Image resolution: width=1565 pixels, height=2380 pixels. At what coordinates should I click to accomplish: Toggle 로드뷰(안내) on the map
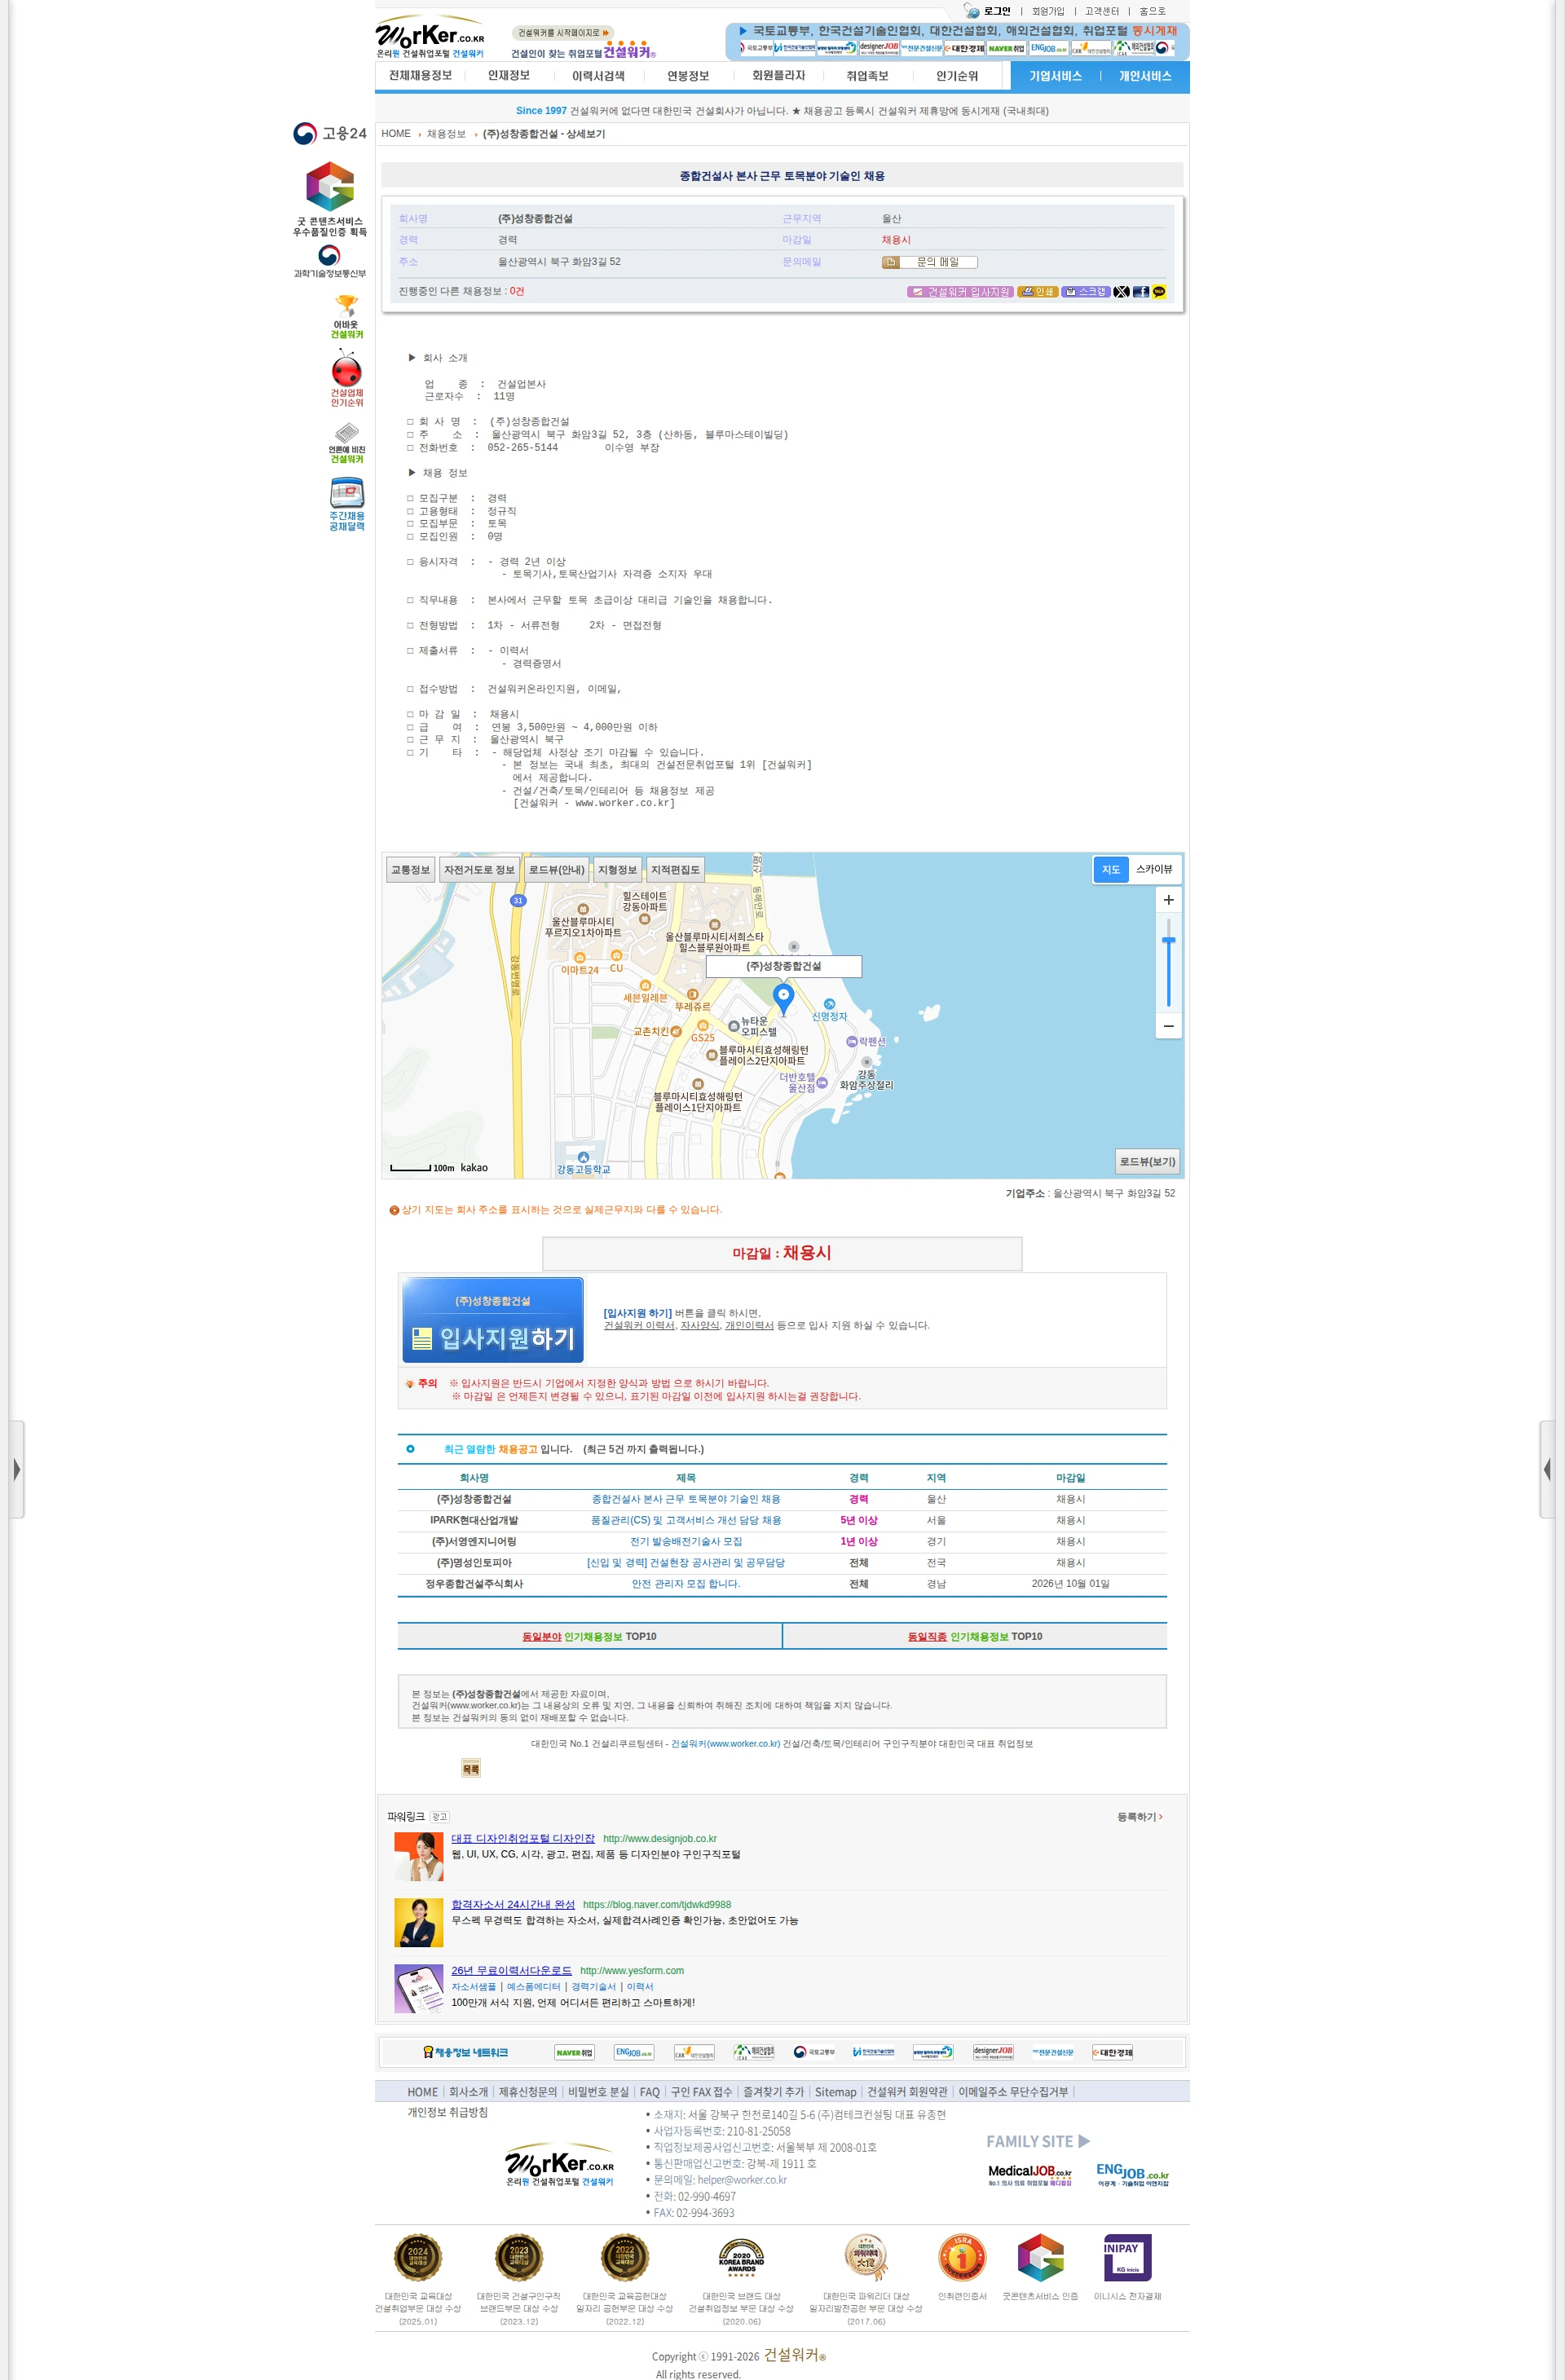pyautogui.click(x=556, y=870)
